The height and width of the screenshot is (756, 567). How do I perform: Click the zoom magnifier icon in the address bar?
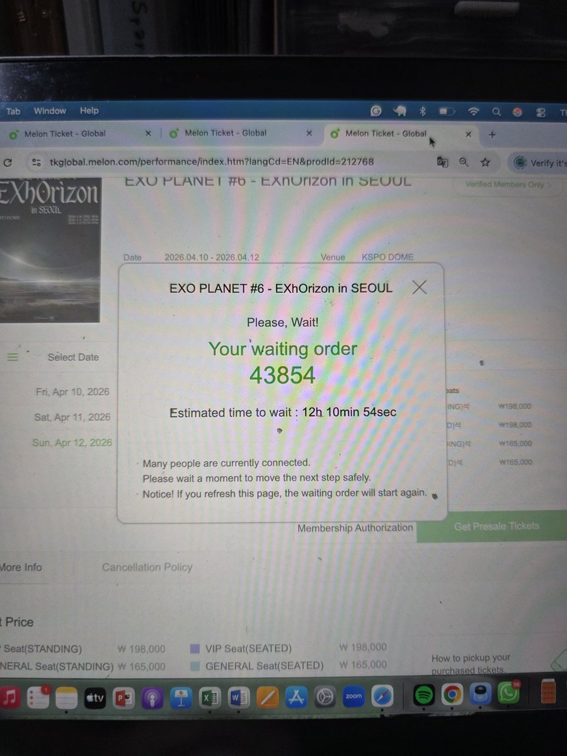(464, 162)
